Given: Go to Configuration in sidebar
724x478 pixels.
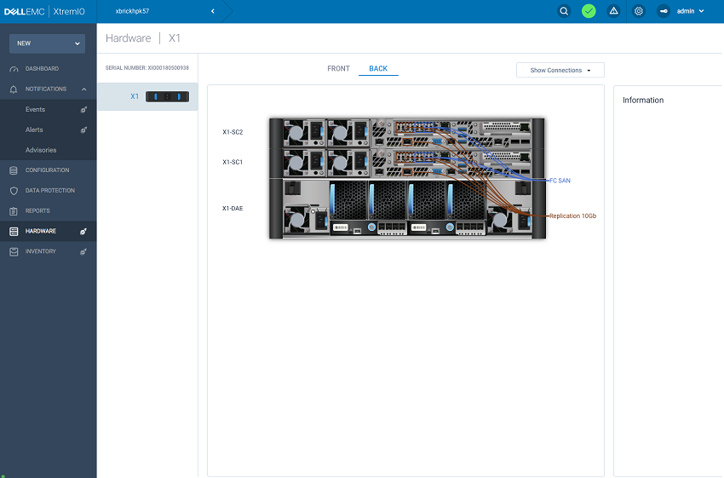Looking at the screenshot, I should (47, 170).
